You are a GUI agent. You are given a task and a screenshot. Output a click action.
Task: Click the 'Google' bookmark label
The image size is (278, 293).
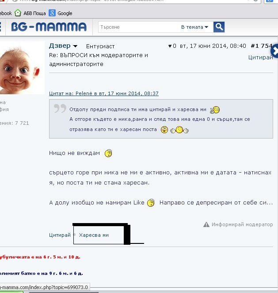[x=65, y=13]
